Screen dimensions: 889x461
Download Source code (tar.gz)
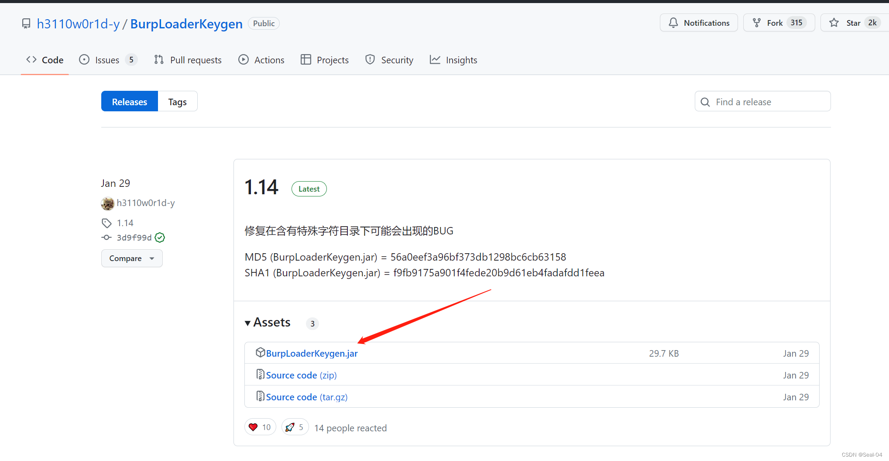point(307,397)
